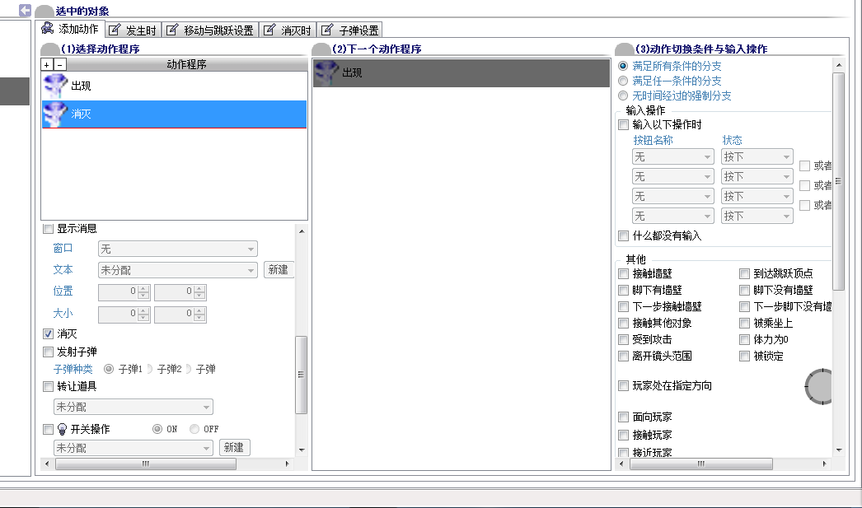Open the 转让道具 item dropdown

[133, 407]
